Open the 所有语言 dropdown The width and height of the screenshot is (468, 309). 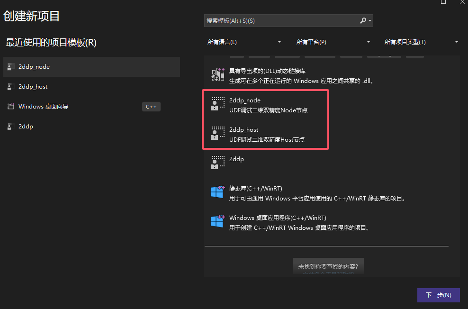[244, 42]
